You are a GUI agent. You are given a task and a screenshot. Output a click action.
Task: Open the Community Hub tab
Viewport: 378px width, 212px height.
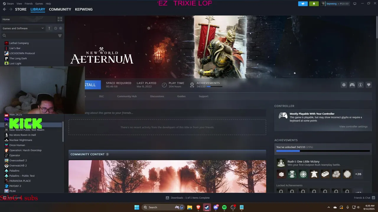127,96
